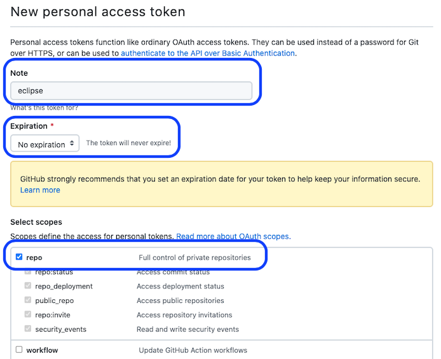The height and width of the screenshot is (359, 441).
Task: Enable the workflow scope checkbox
Action: click(19, 350)
